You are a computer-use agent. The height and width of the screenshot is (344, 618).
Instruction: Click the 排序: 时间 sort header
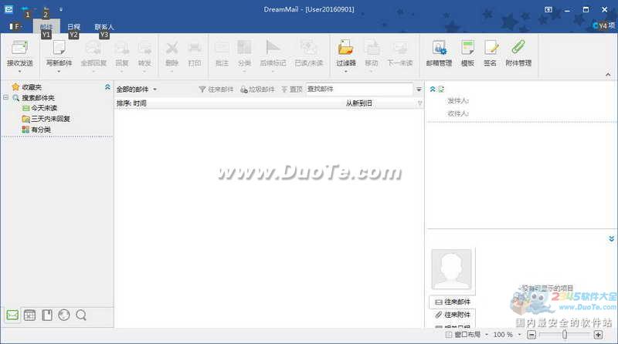point(131,103)
